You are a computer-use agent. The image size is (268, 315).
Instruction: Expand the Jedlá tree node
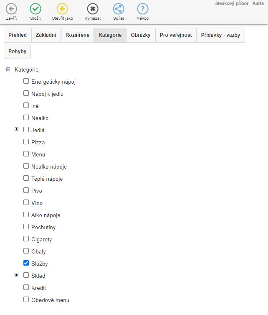(17, 130)
